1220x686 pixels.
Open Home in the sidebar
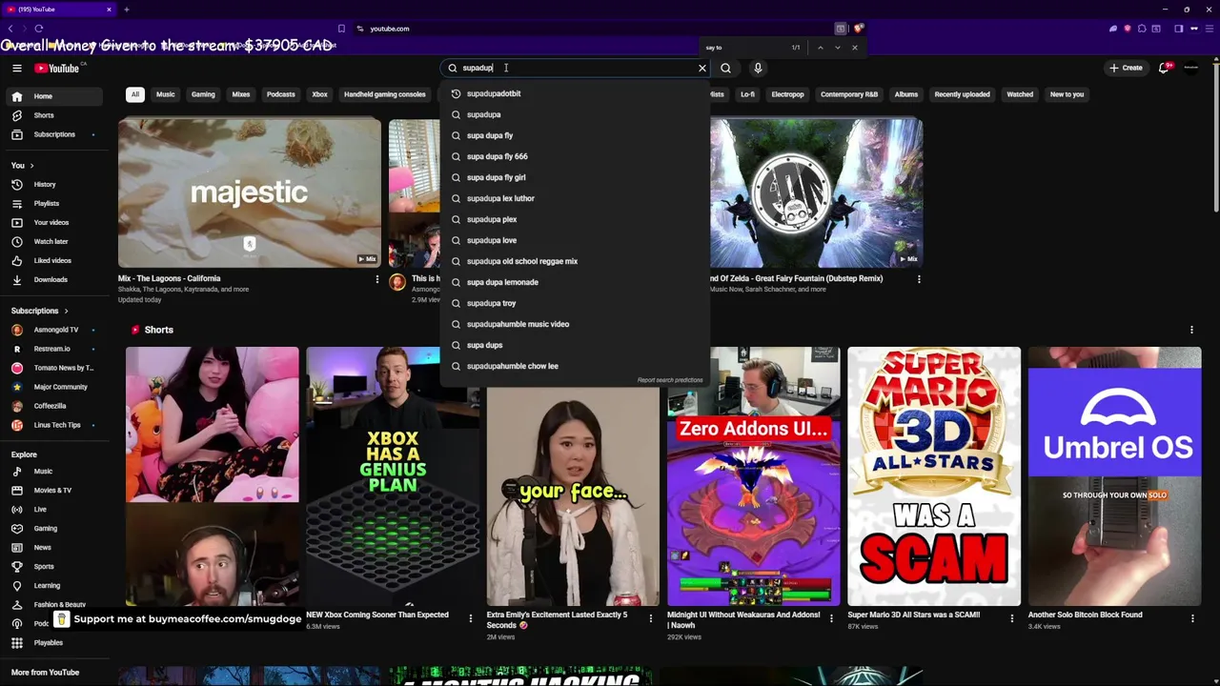tap(54, 96)
